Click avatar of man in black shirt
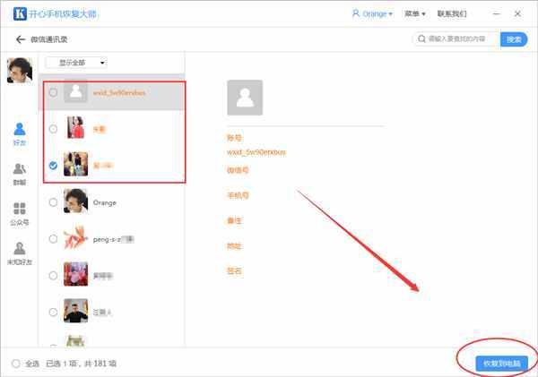This screenshot has width=538, height=377. point(76,311)
